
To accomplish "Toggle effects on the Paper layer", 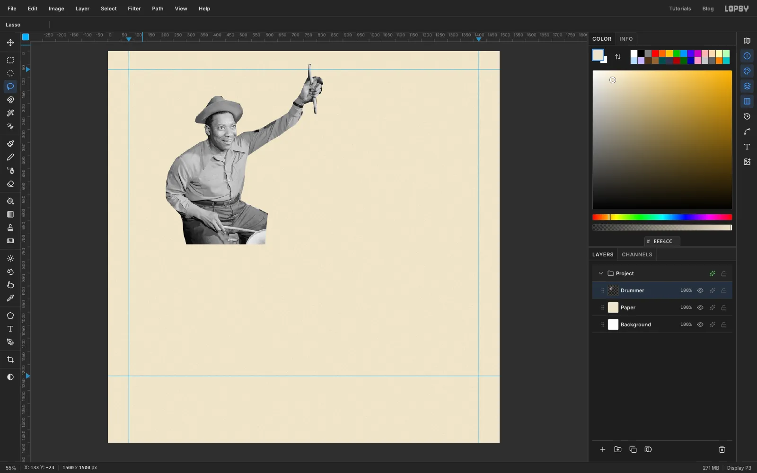I will point(712,307).
